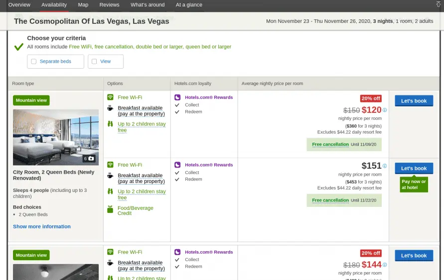The height and width of the screenshot is (280, 444).
Task: Expand Show more information for the City Room
Action: coord(42,226)
